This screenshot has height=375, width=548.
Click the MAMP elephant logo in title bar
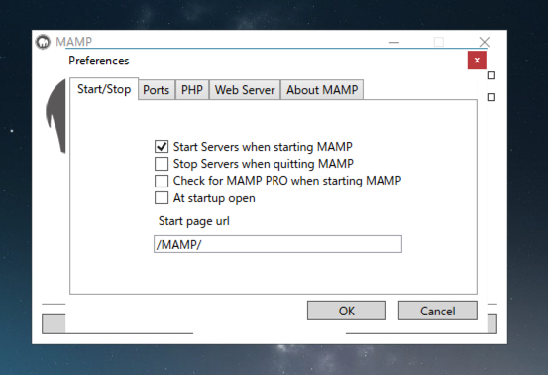[43, 43]
